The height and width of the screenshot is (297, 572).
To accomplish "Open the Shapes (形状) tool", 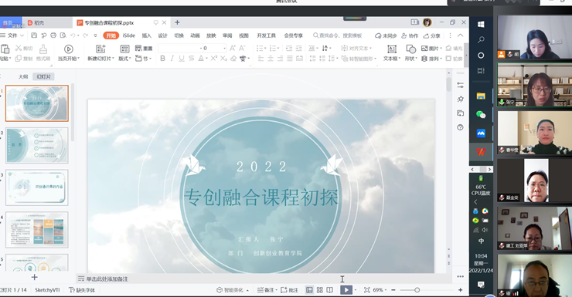I will pos(410,52).
